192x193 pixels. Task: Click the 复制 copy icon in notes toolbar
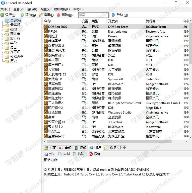coord(60,154)
